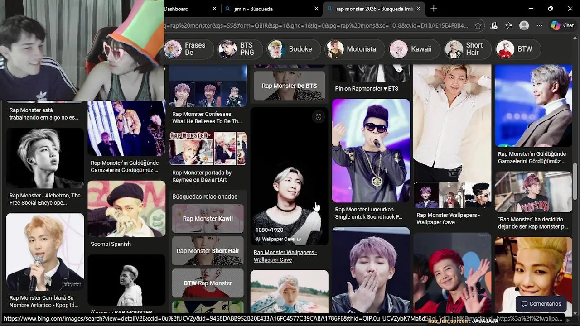Filter results by BTS PNG chip
Image resolution: width=580 pixels, height=326 pixels.
pos(240,49)
